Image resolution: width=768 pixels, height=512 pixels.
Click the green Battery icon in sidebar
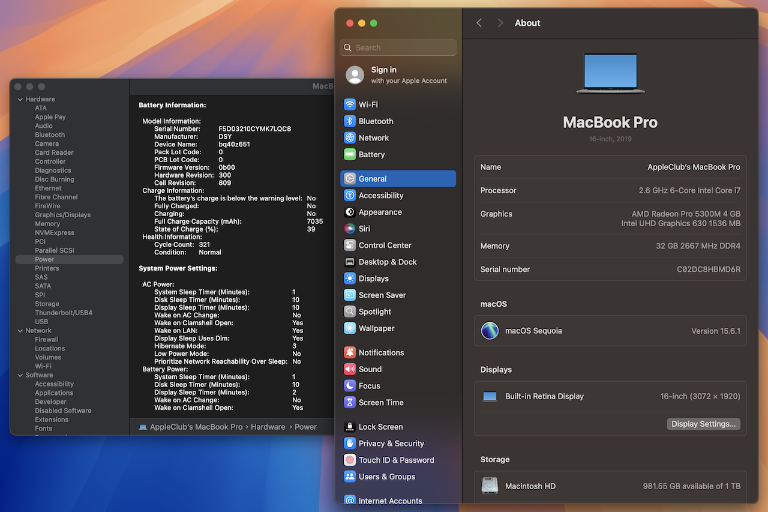350,154
